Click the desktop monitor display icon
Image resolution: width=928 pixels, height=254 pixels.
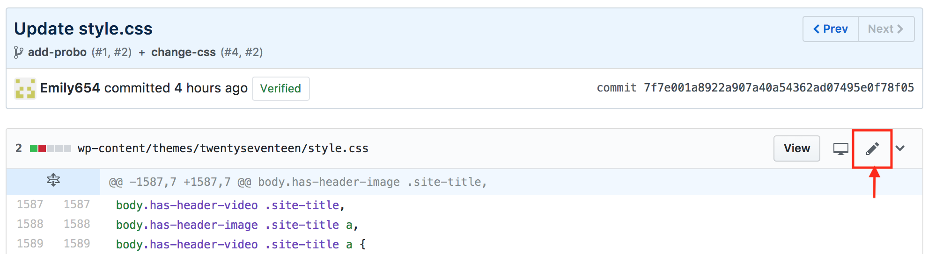point(840,149)
